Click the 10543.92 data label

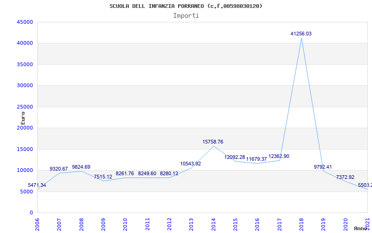pyautogui.click(x=191, y=164)
